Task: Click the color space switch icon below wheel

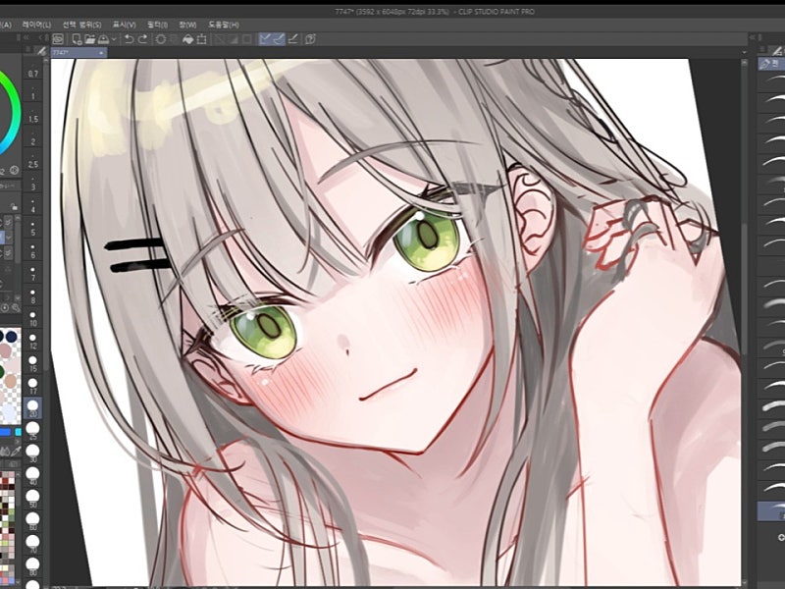Action: [x=14, y=170]
